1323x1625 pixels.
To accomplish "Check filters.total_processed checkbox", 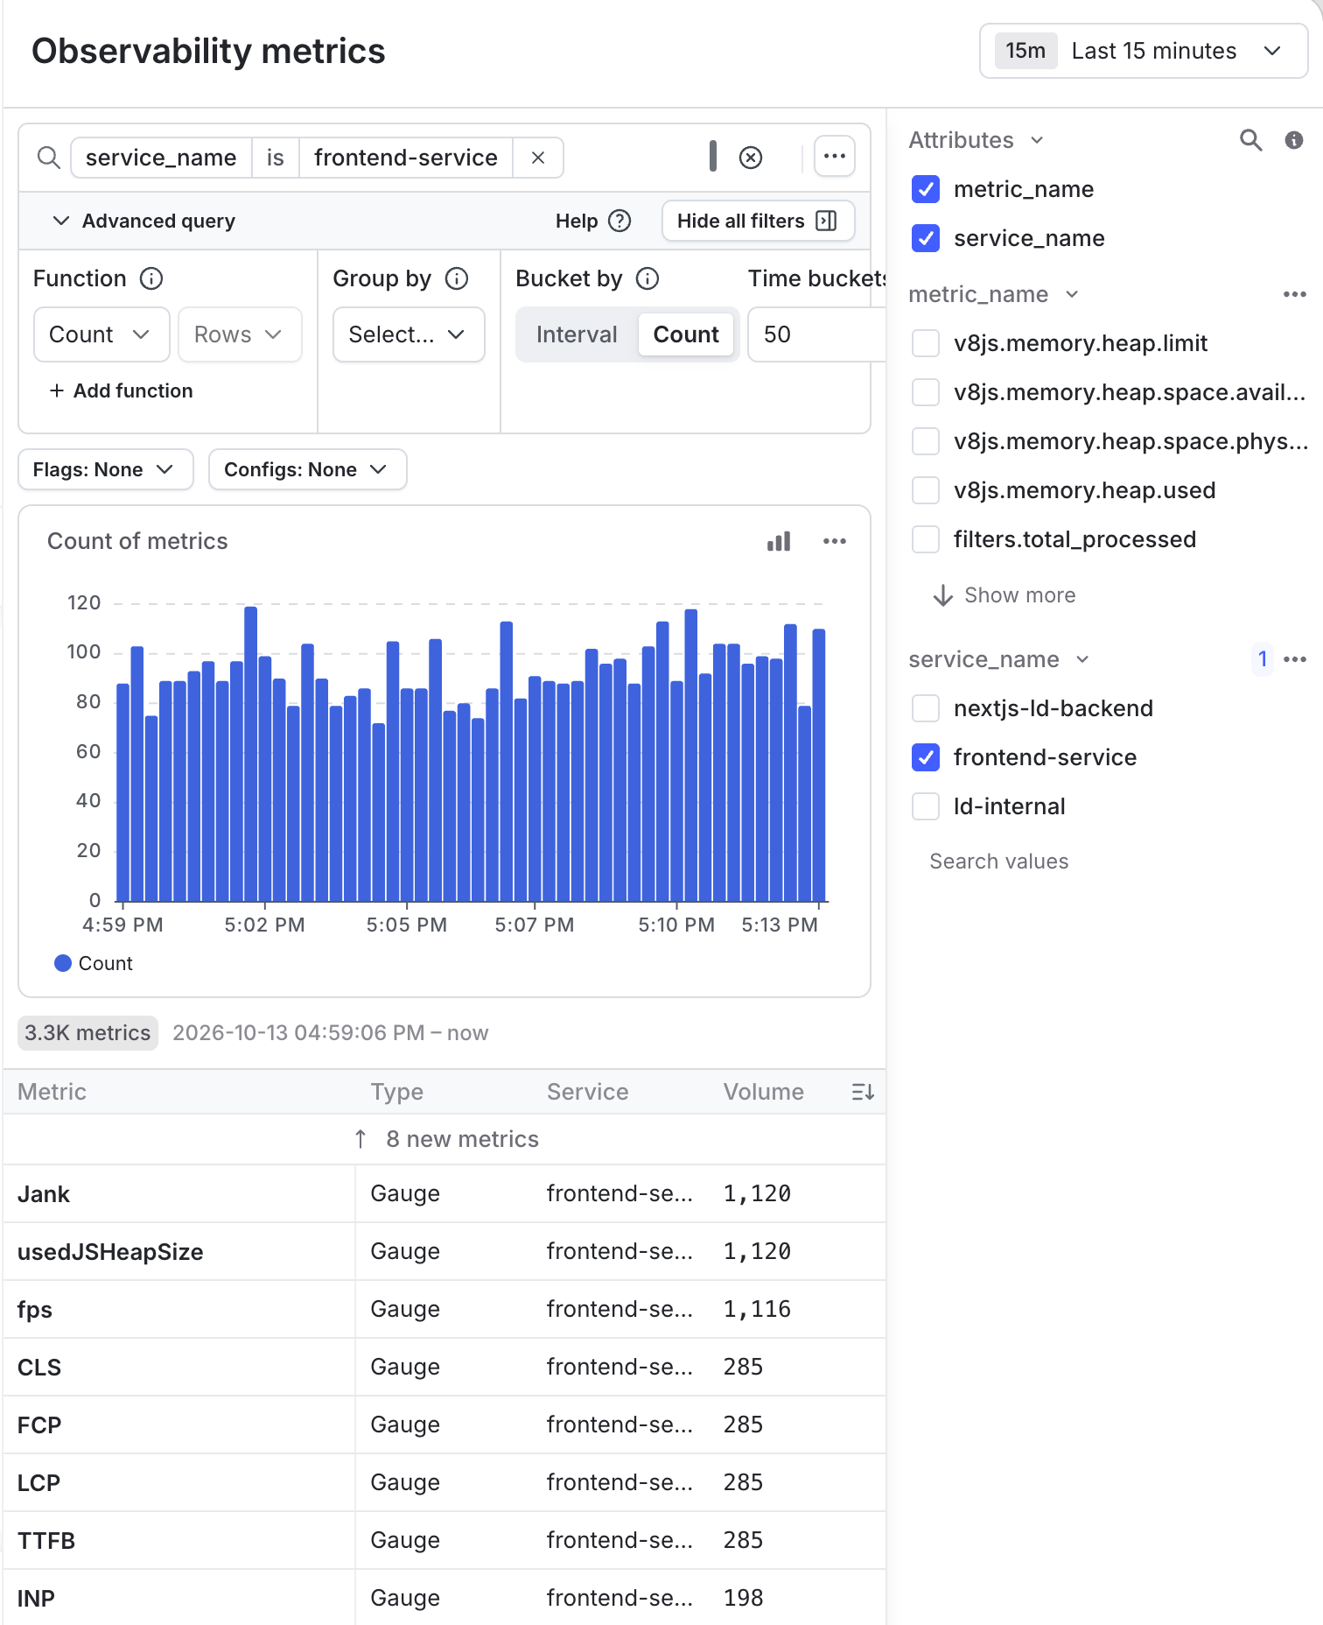I will 926,539.
